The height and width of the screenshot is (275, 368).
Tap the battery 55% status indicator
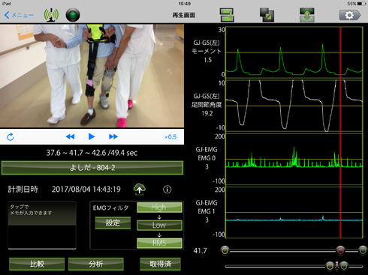coord(357,4)
